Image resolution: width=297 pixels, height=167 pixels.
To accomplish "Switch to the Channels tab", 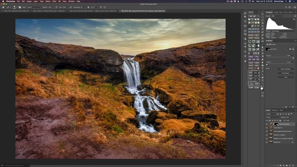I will [275, 110].
